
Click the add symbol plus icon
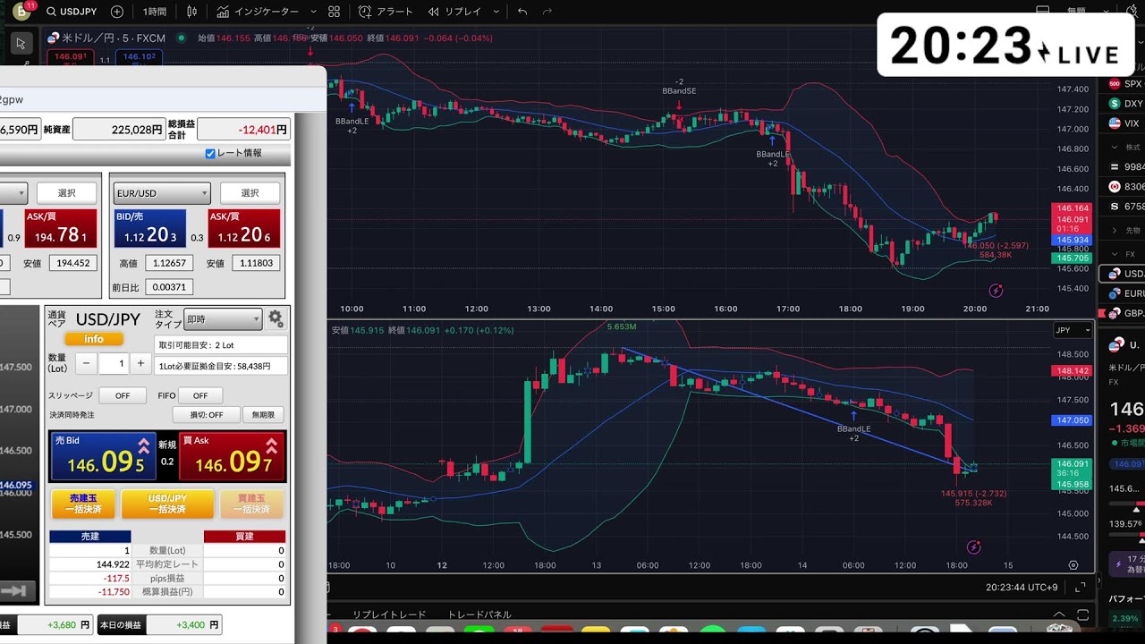(x=117, y=12)
